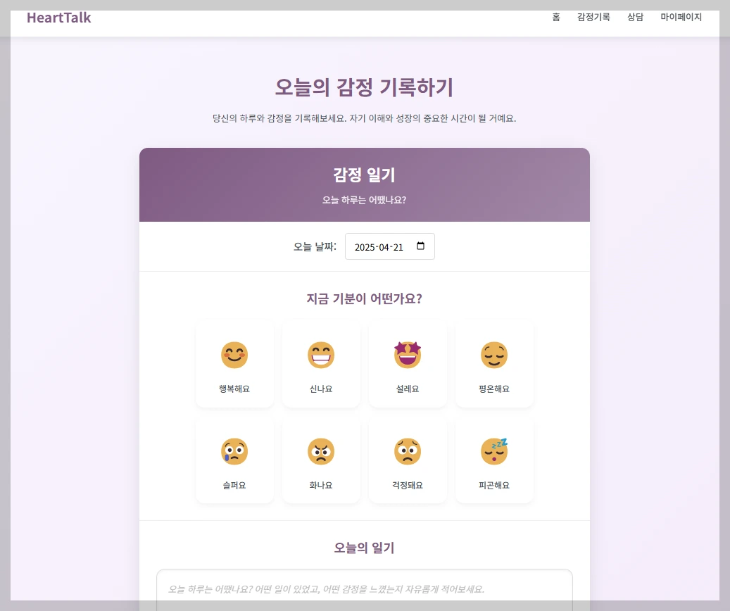Choose the 화나요 angry emoji
730x611 pixels.
pos(321,452)
